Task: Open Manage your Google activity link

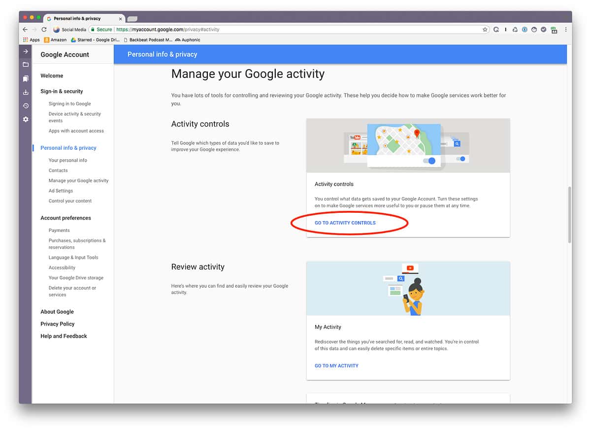Action: pyautogui.click(x=78, y=181)
